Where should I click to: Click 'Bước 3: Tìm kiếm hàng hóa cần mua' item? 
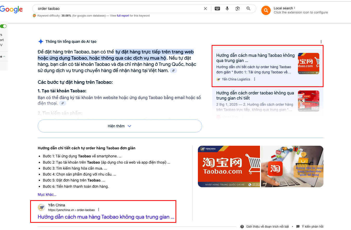coord(75,168)
